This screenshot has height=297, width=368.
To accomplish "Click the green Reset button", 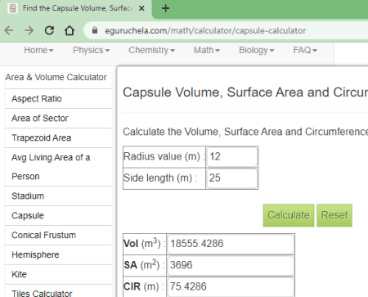I will (334, 215).
